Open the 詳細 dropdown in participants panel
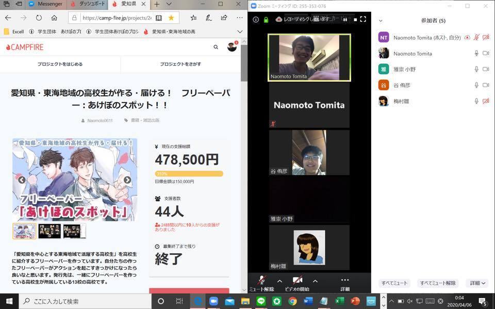495x309 pixels. coord(477,283)
